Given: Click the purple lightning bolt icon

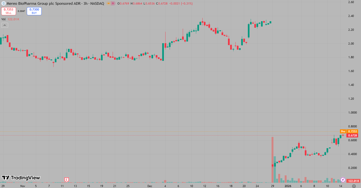Looking at the screenshot, I should [343, 180].
